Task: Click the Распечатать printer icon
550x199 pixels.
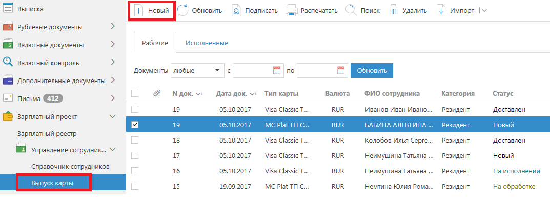Action: coord(292,11)
